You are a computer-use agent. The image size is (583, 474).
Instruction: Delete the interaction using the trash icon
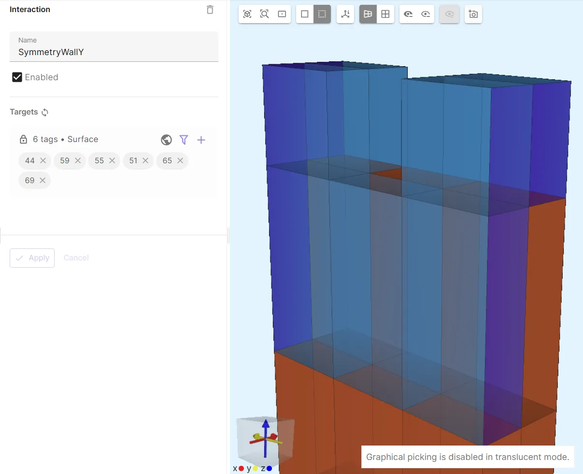click(x=210, y=10)
